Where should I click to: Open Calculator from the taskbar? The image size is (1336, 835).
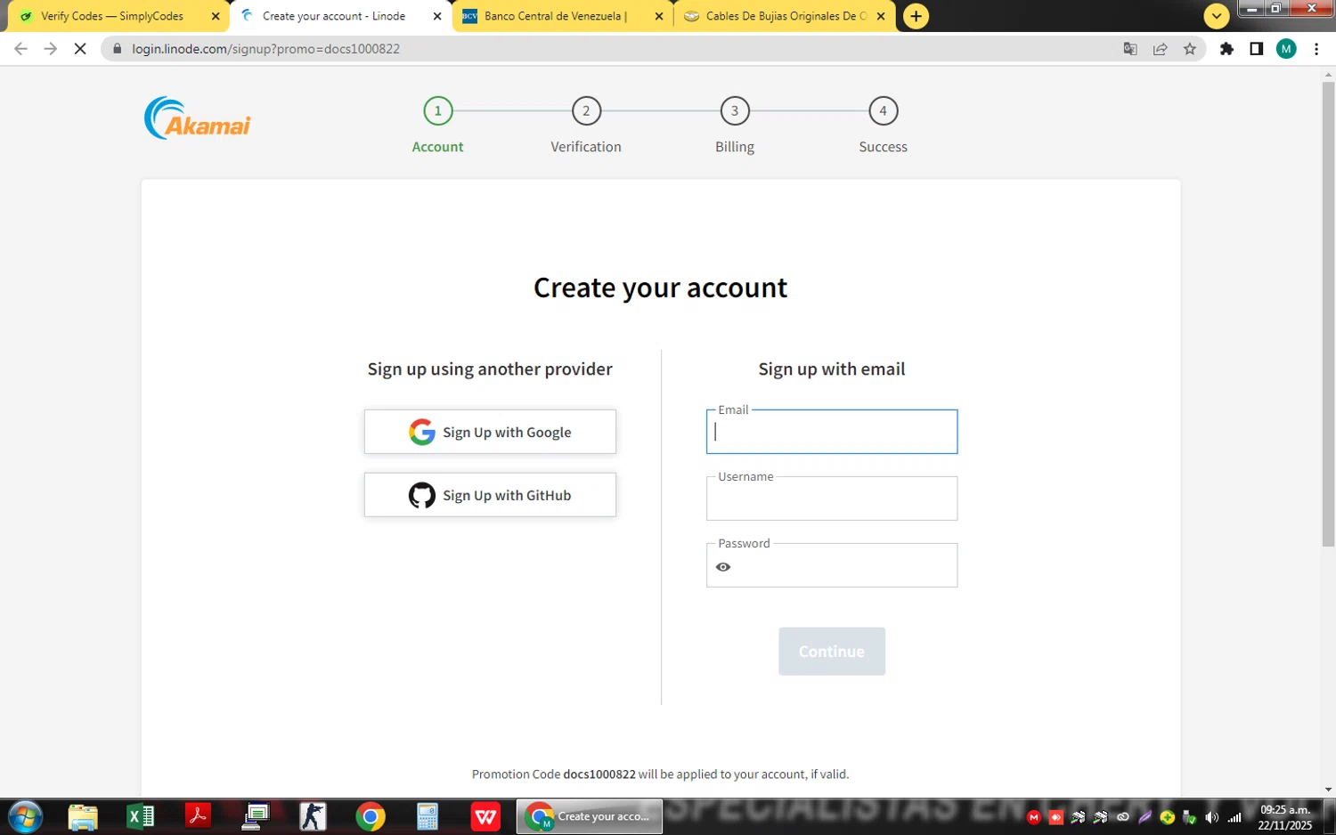[428, 816]
